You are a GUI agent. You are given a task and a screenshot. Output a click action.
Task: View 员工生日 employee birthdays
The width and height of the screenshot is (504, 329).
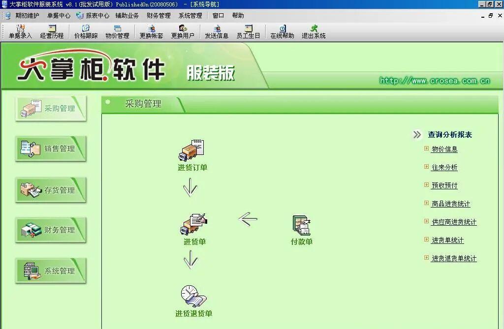click(x=249, y=31)
